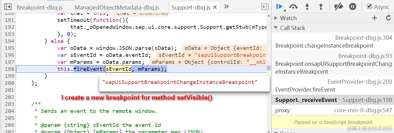Select Breakpoint.changeInstanceBreakpoint stack frame
This screenshot has width=394, height=133.
point(324,46)
